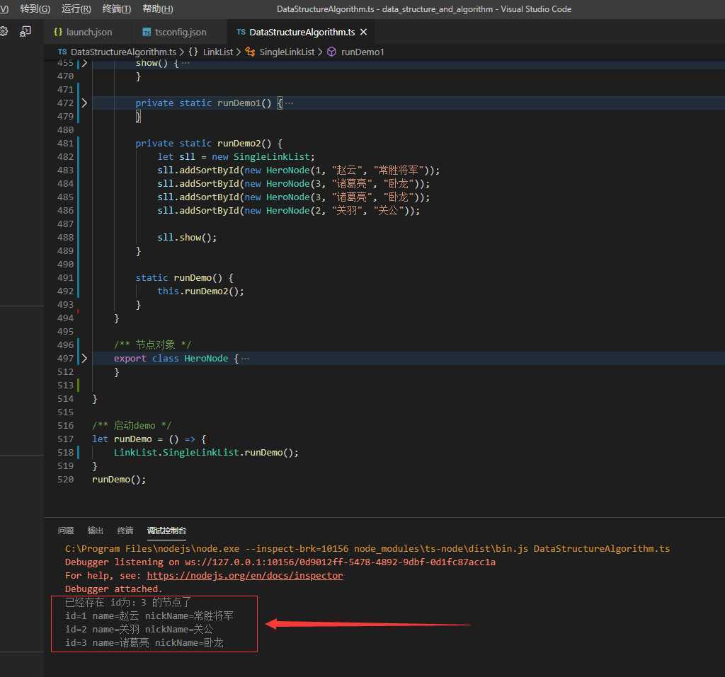Open the nodejs.org inspector docs link
The image size is (725, 677).
245,575
